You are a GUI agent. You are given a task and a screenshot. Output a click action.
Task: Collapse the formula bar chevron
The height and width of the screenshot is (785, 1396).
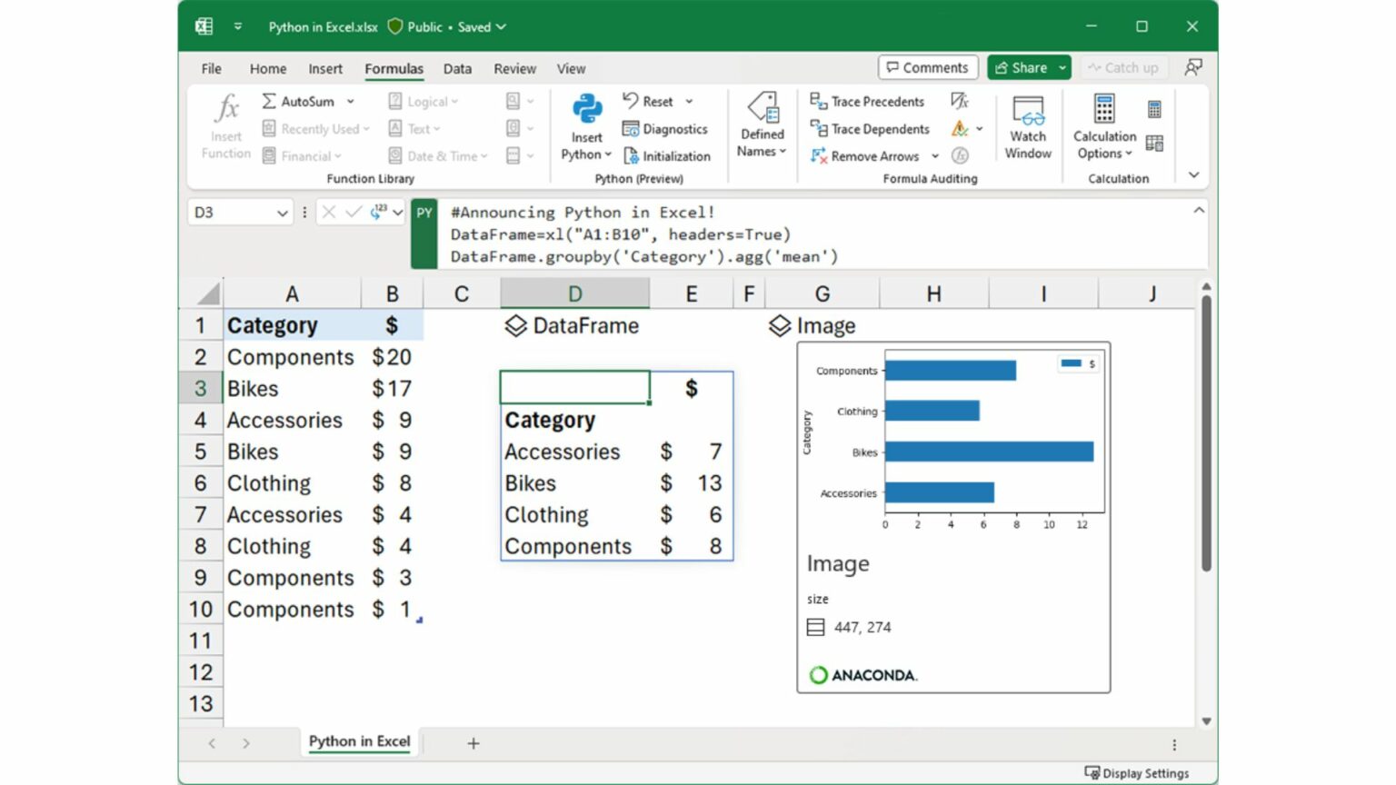point(1199,209)
